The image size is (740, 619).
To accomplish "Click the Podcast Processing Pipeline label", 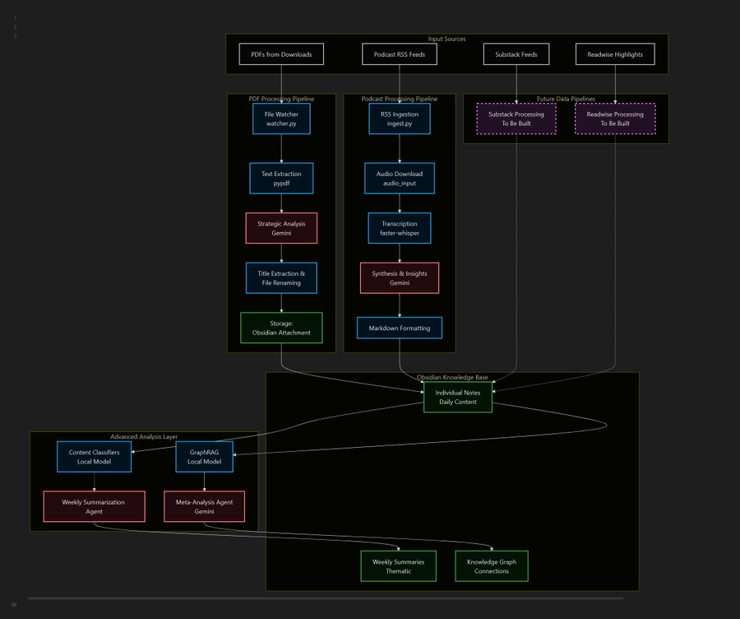I will coord(400,99).
